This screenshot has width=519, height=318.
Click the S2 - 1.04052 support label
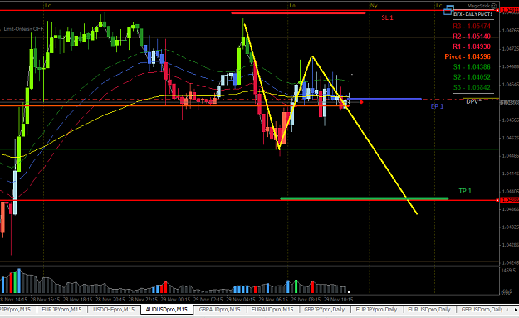click(472, 77)
